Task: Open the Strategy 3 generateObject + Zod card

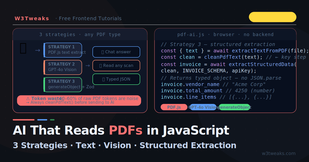Action: click(63, 84)
